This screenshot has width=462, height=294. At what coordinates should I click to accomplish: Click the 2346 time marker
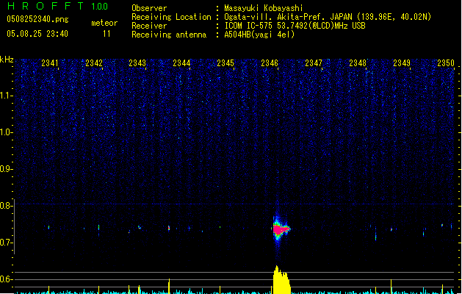270,63
